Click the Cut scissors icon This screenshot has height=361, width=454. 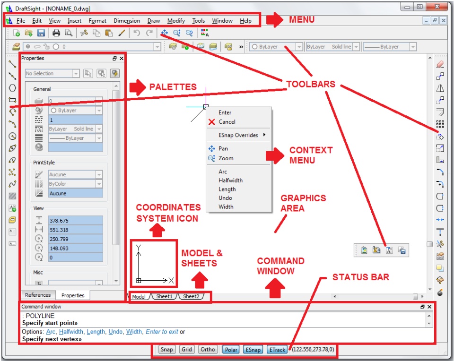84,33
